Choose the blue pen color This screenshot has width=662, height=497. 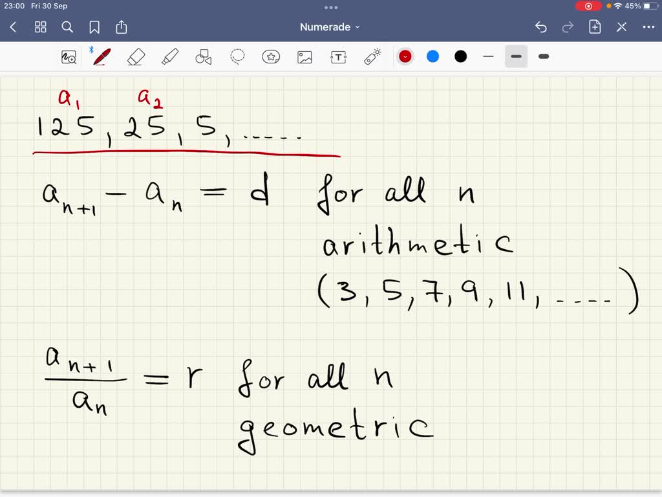tap(432, 57)
